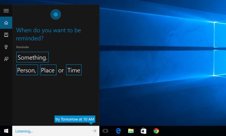226x136 pixels.
Task: Open File Explorer from taskbar
Action: 131,131
